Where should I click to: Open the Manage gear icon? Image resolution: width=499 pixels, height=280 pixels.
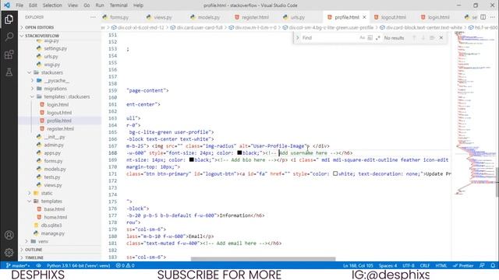[9, 252]
